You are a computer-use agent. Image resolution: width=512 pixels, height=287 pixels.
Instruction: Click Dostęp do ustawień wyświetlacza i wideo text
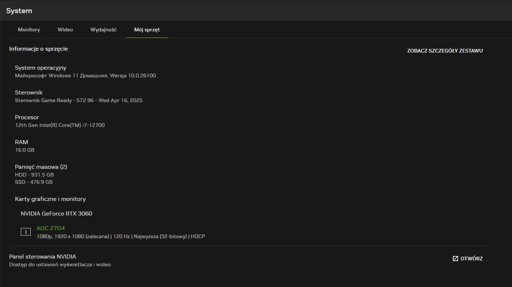[60, 265]
